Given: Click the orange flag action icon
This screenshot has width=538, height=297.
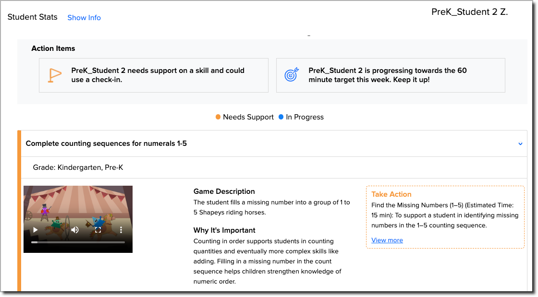Looking at the screenshot, I should (54, 75).
